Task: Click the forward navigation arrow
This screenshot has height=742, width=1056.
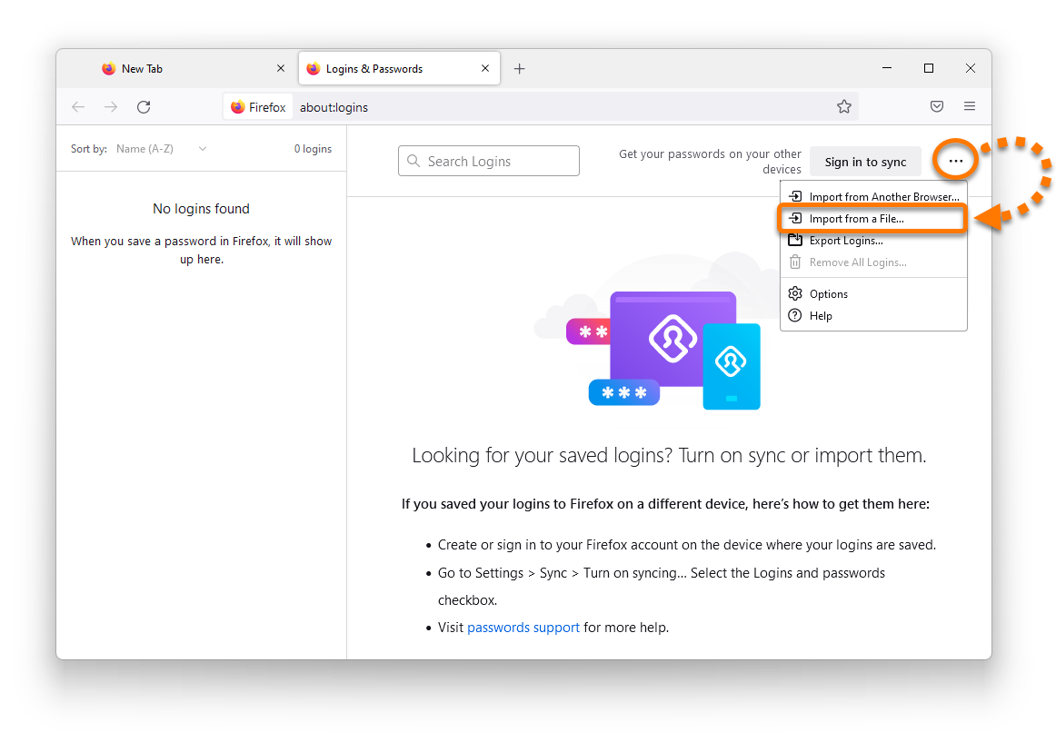Action: (111, 107)
